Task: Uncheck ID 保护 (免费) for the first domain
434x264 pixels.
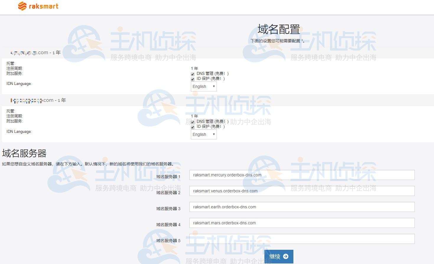Action: click(192, 79)
